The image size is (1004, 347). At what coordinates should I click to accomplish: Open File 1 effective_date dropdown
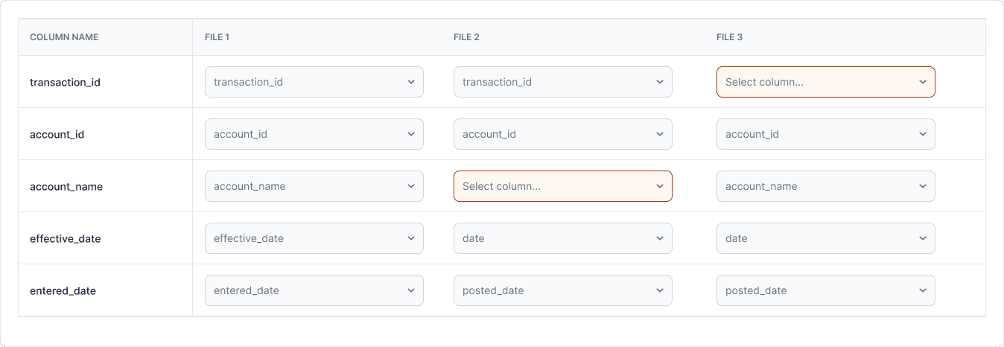[314, 238]
